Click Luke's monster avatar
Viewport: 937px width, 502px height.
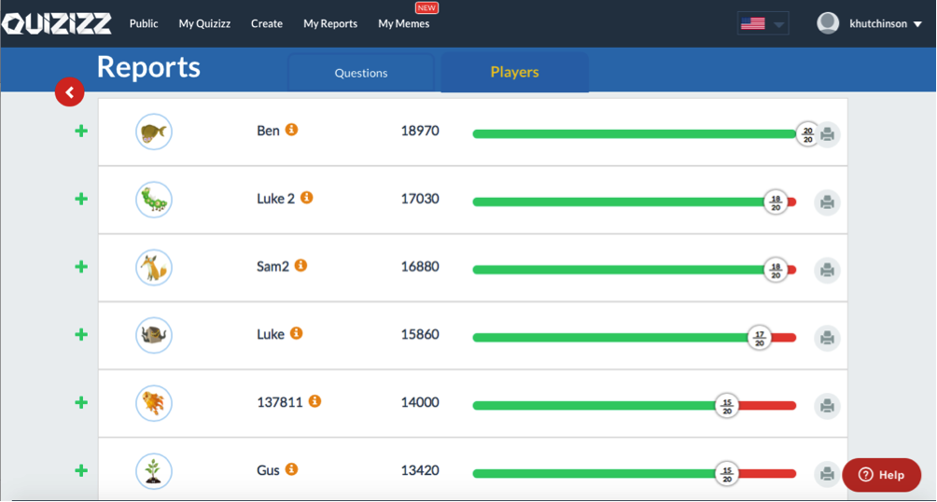[154, 335]
